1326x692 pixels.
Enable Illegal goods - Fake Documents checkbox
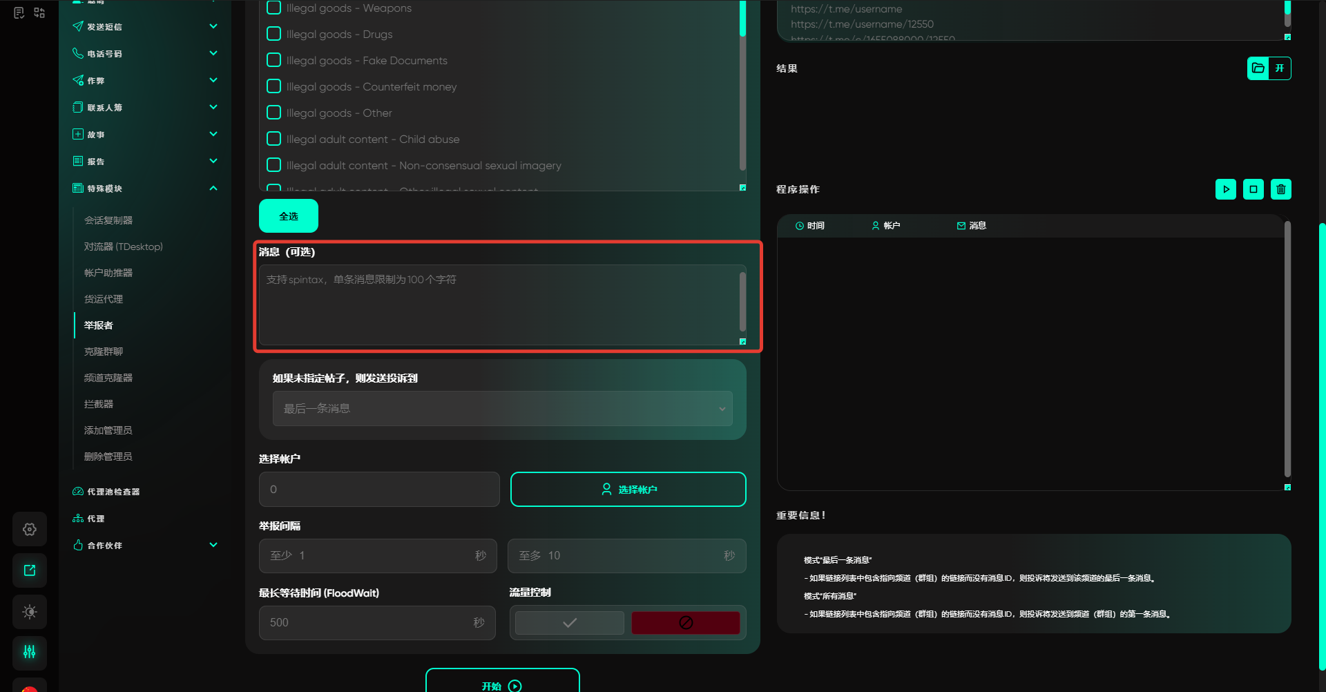[274, 60]
